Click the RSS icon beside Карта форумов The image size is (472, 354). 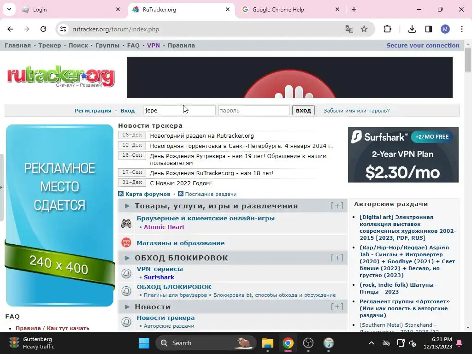(121, 194)
